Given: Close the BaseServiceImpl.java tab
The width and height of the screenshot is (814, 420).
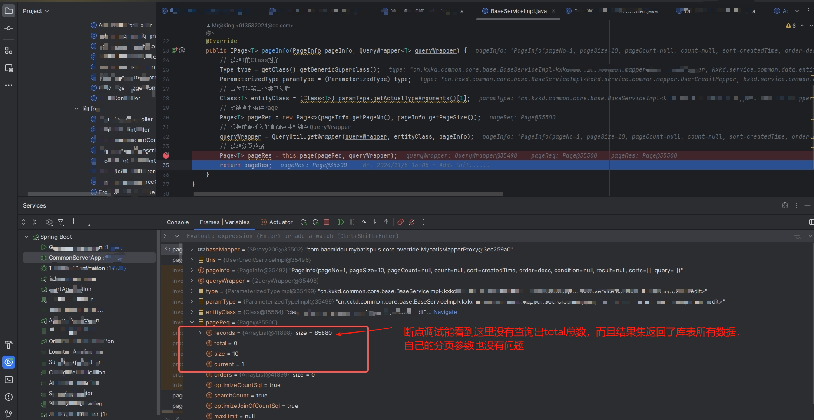Looking at the screenshot, I should pos(553,11).
